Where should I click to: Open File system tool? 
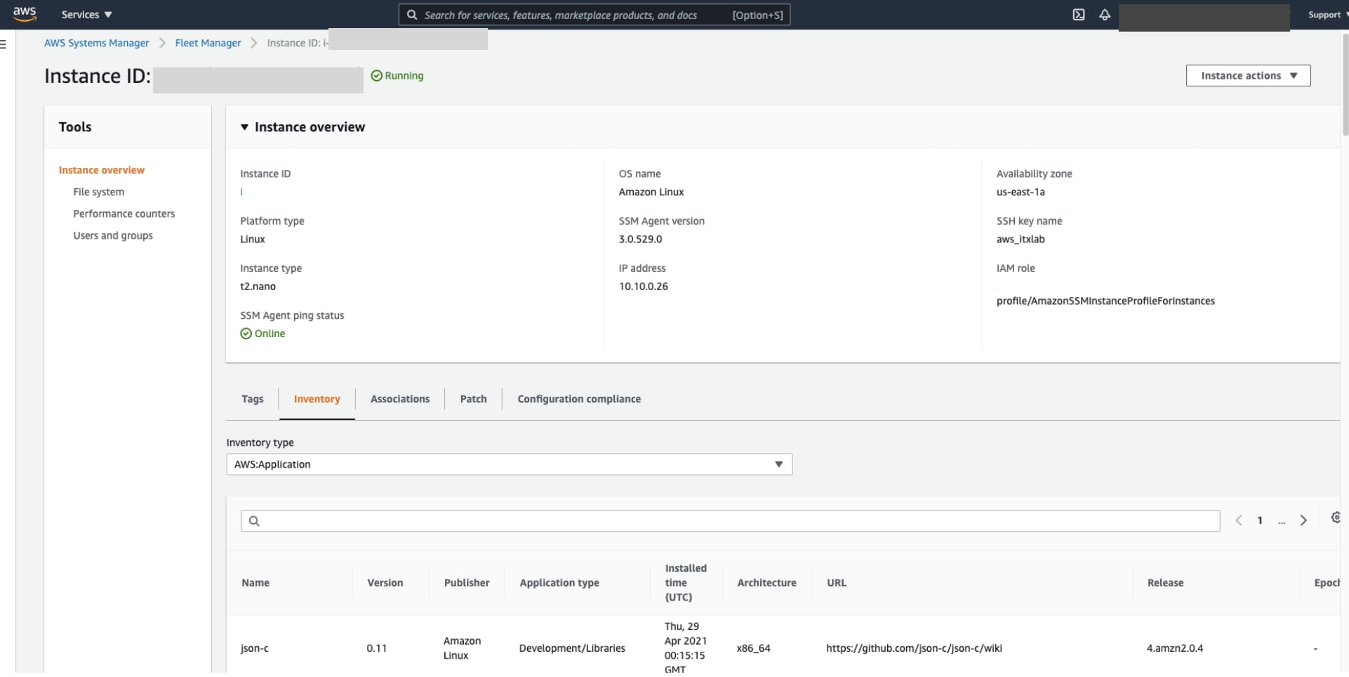tap(99, 192)
